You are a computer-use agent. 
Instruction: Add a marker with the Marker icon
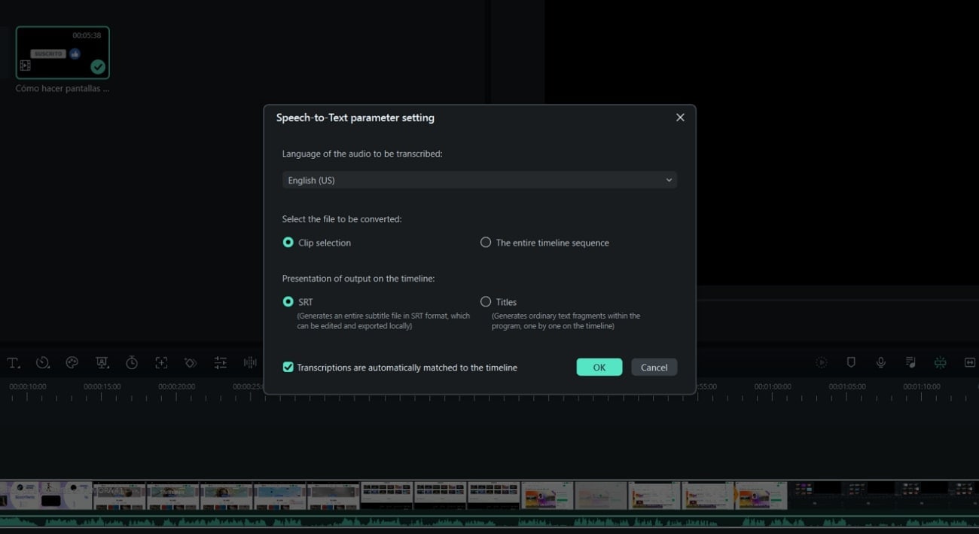(x=851, y=362)
